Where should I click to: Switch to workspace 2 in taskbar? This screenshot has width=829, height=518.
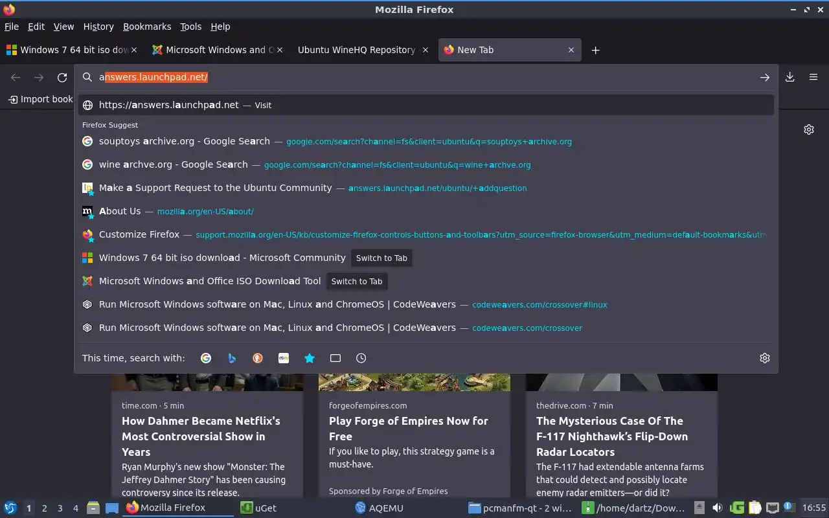[45, 508]
